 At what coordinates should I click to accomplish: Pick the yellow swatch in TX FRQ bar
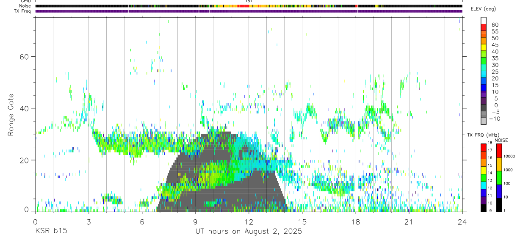click(x=483, y=170)
